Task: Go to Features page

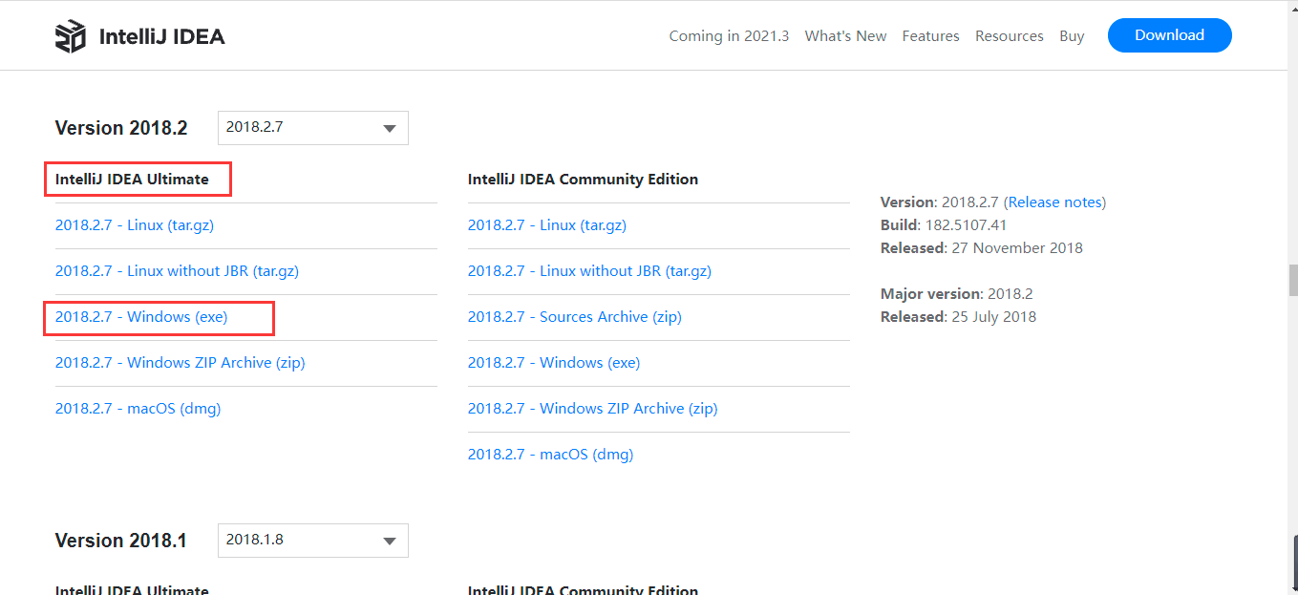Action: point(930,36)
